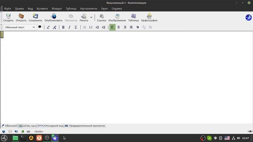Insert a hyperlink with the Ссылка icon
Screen dimensions: 253x142
(x=102, y=17)
